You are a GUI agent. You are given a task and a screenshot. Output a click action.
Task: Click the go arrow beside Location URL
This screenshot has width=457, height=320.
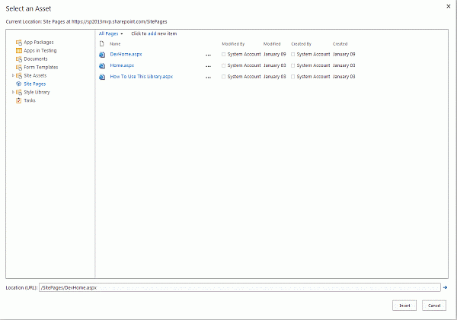(x=445, y=287)
